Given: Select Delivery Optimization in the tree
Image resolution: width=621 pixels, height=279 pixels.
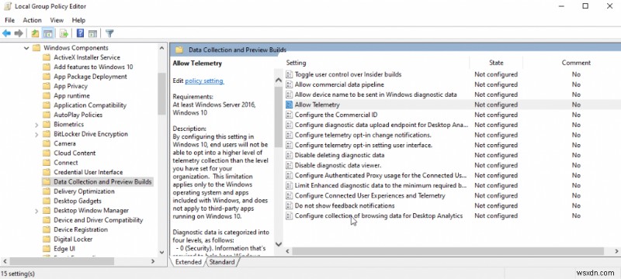Looking at the screenshot, I should pyautogui.click(x=84, y=191).
